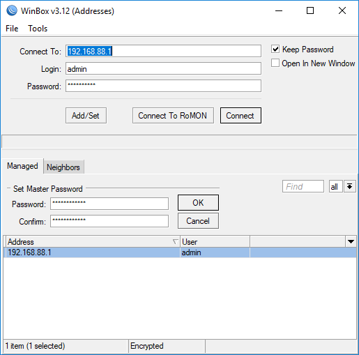Click the '1 item (1 selected)' status text
This screenshot has width=359, height=355.
coord(35,346)
